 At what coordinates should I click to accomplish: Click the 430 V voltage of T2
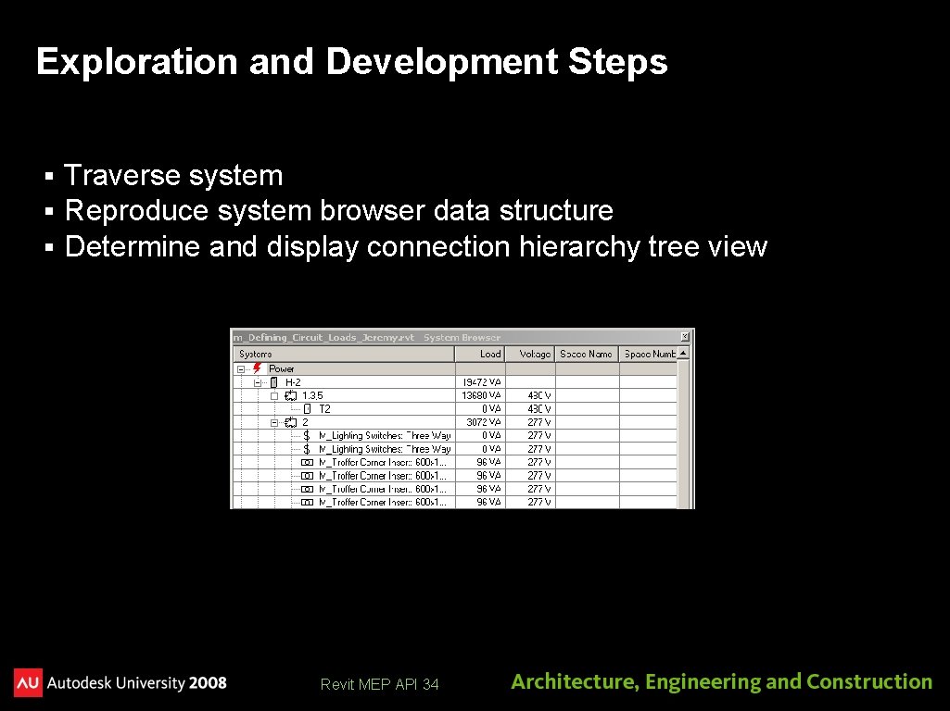[x=530, y=408]
